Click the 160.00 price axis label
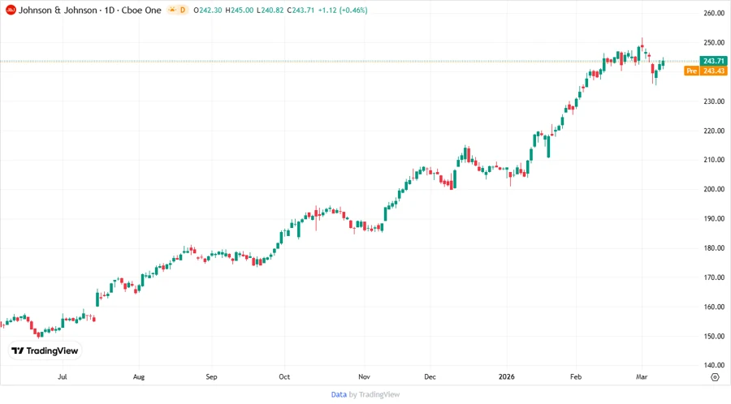 714,307
